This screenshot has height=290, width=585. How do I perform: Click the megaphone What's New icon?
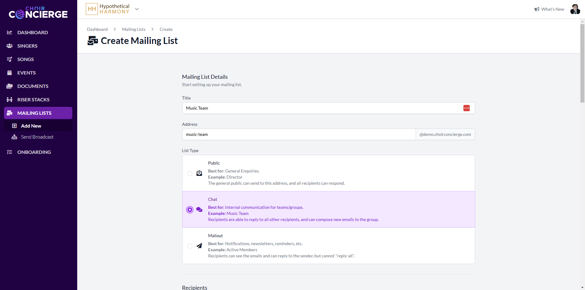pos(537,9)
